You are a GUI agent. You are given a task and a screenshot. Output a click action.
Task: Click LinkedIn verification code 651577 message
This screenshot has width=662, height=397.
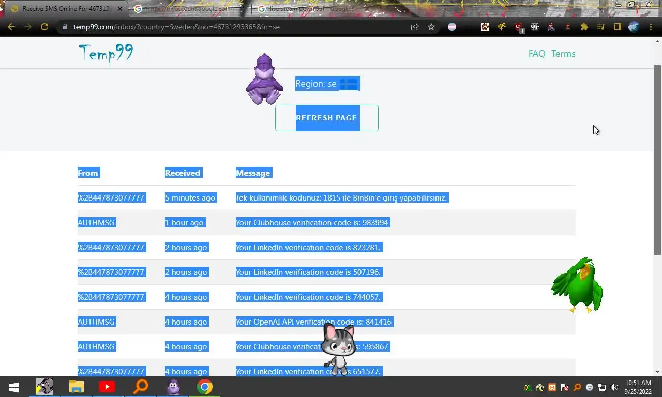point(308,372)
